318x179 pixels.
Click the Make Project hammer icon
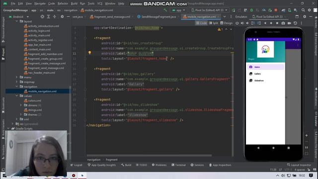click(165, 10)
